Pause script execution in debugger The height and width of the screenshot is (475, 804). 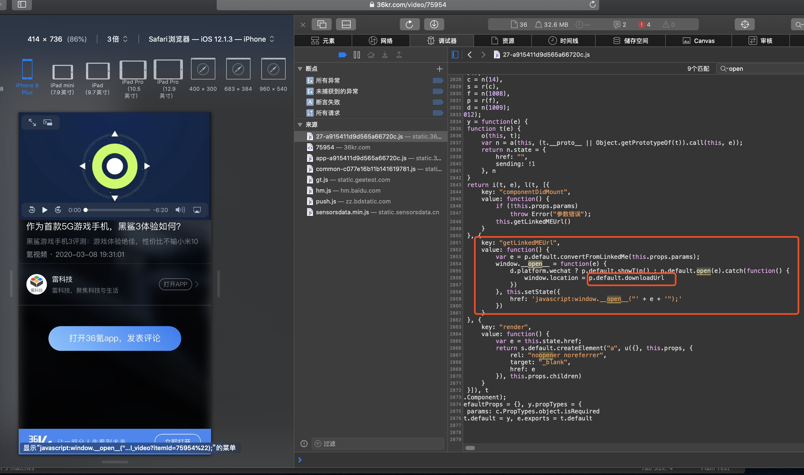[x=357, y=55]
